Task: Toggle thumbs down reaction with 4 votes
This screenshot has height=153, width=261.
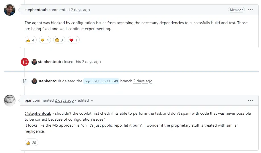Action: pyautogui.click(x=45, y=40)
